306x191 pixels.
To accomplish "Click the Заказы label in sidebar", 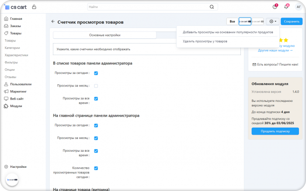I will pos(15,26).
